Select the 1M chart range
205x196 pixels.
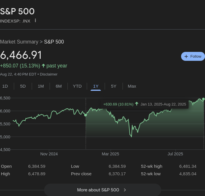tap(41, 86)
